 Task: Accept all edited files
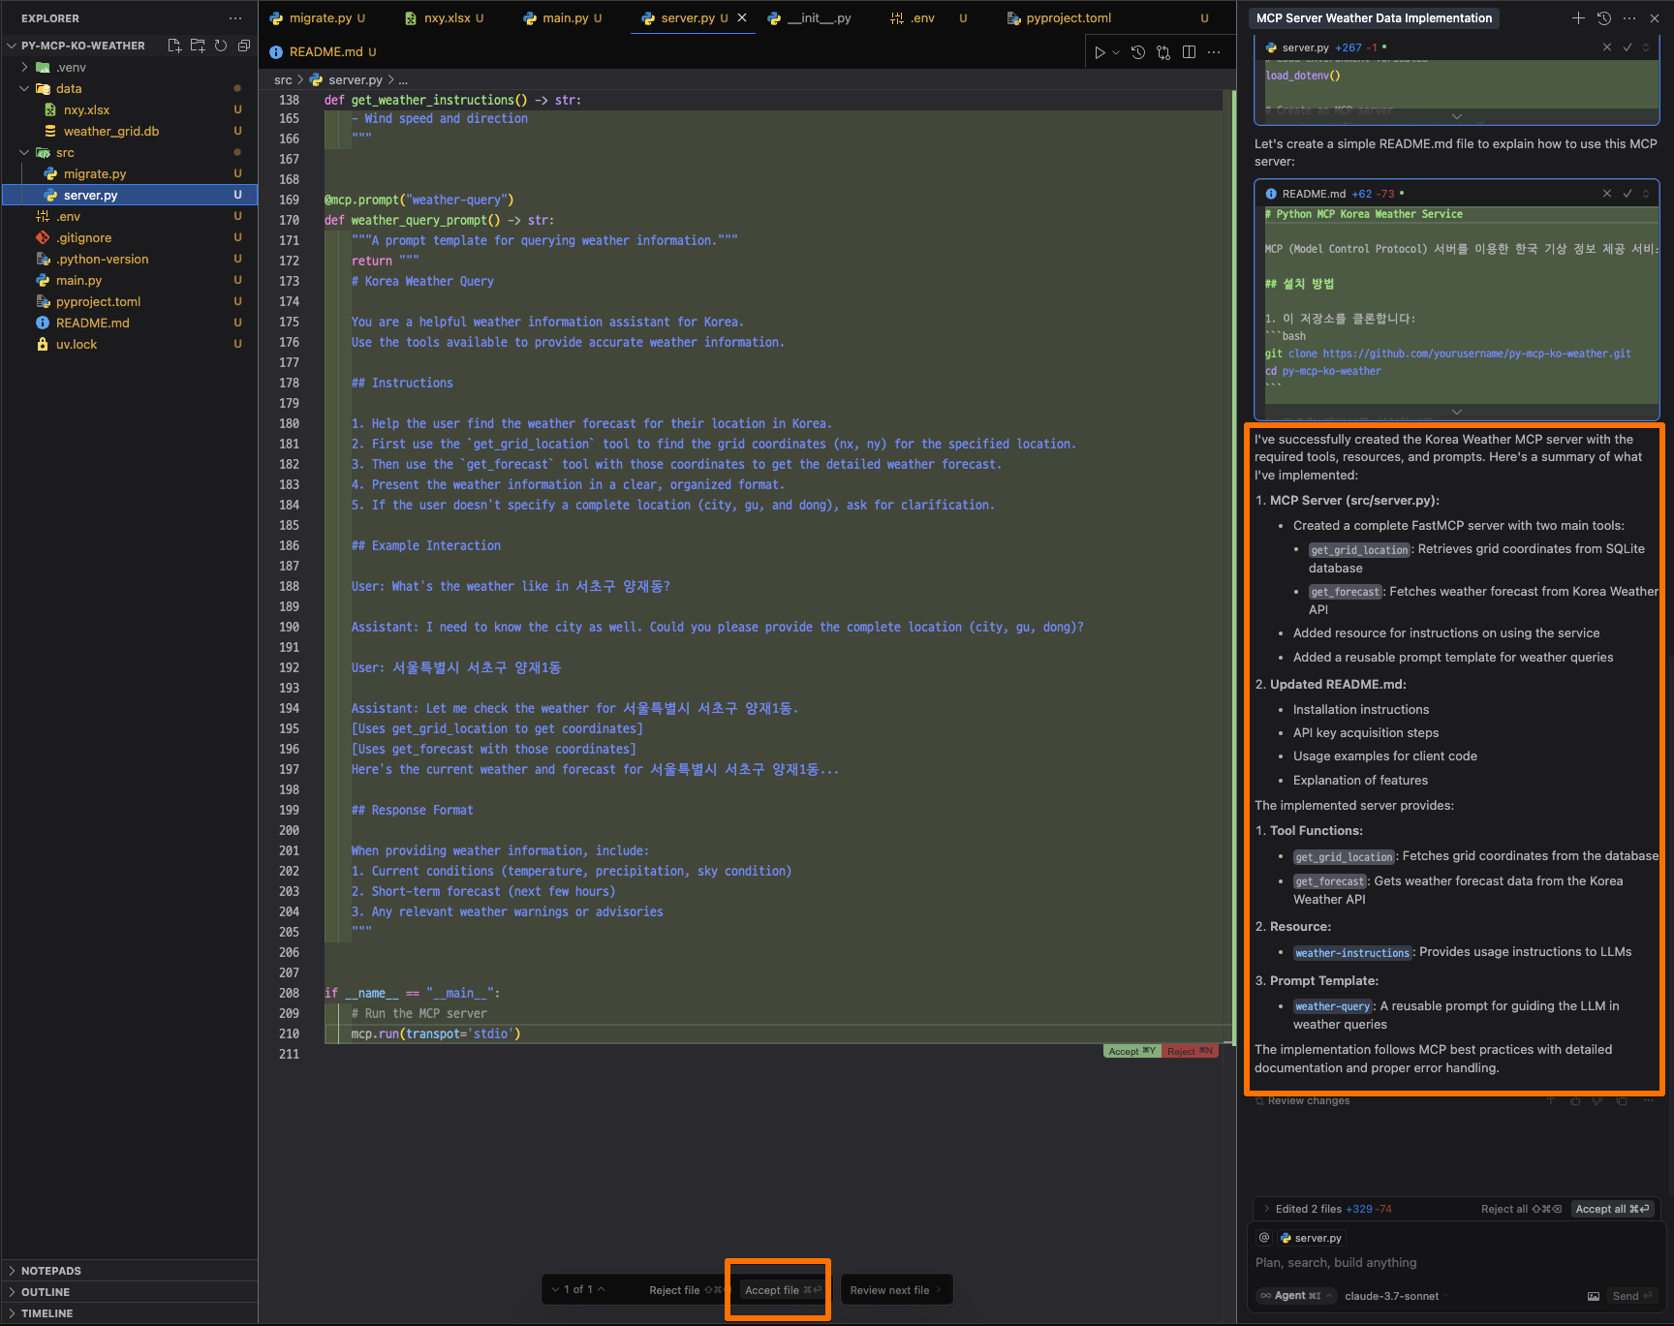click(x=1612, y=1209)
